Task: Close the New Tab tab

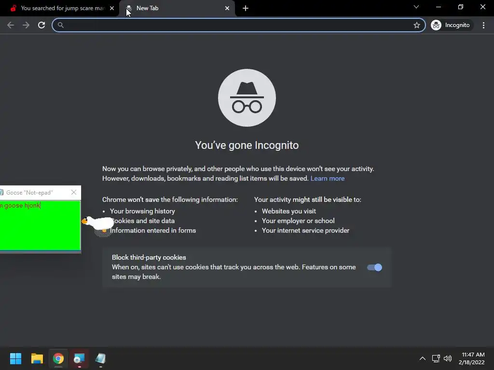Action: (227, 8)
